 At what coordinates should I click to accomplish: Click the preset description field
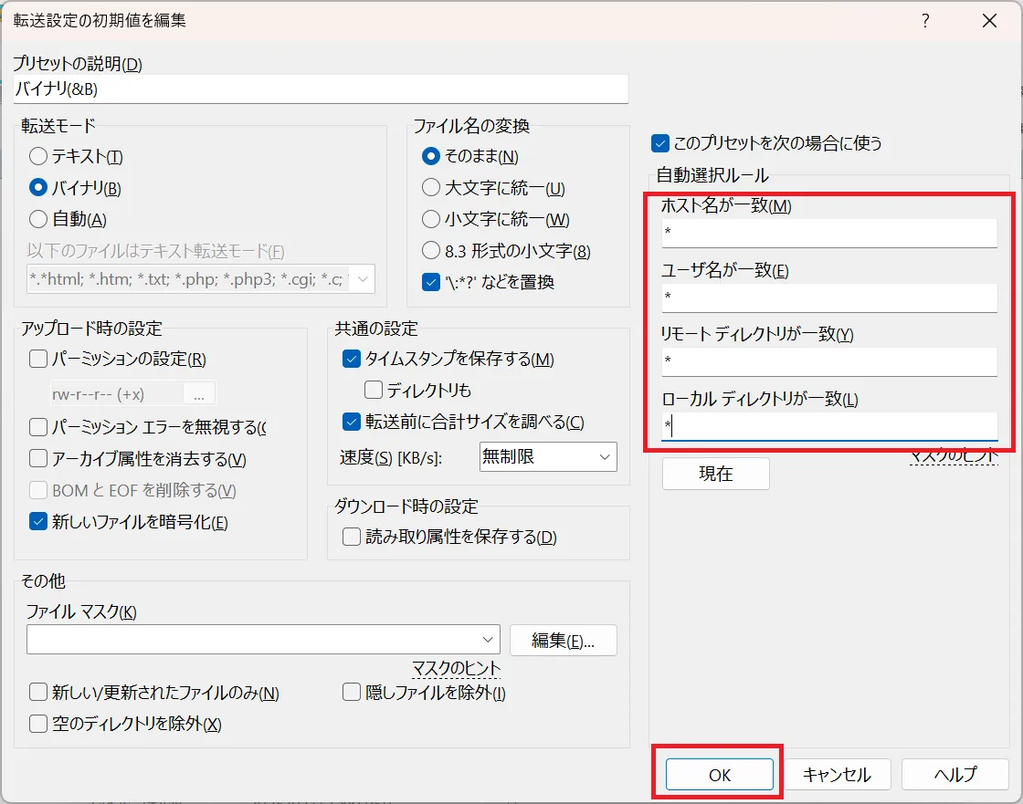point(321,89)
